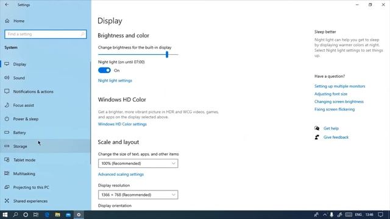Open Windows HD Color settings link
Image resolution: width=390 pixels, height=219 pixels.
click(x=122, y=124)
